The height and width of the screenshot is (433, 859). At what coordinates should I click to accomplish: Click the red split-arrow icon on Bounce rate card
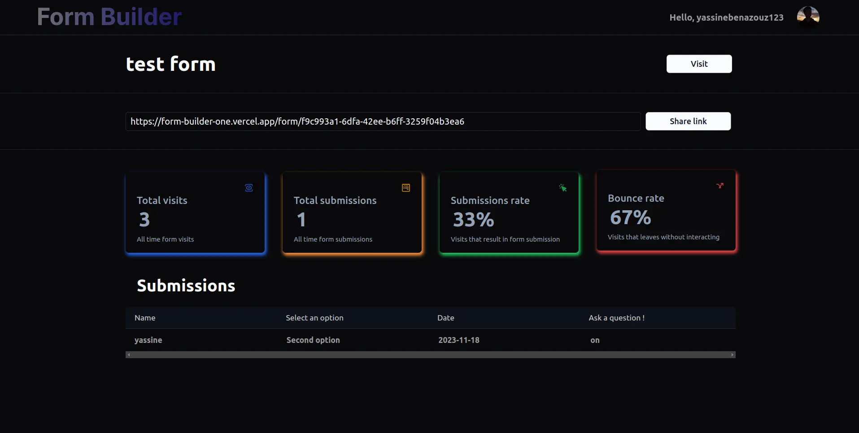click(720, 186)
